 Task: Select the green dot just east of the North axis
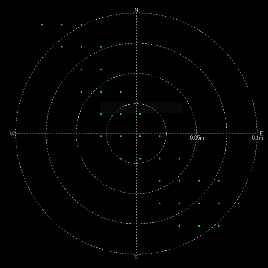[x=140, y=114]
